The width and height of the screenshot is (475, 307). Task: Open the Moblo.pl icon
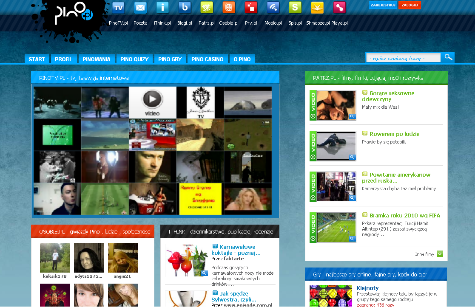(x=273, y=8)
